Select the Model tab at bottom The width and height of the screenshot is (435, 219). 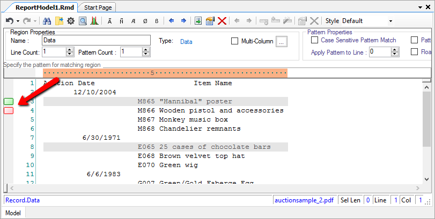pos(13,213)
